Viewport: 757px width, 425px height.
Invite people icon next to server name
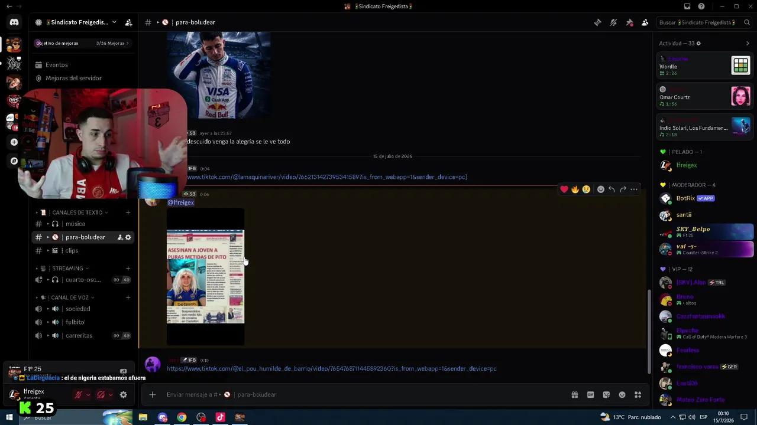129,22
